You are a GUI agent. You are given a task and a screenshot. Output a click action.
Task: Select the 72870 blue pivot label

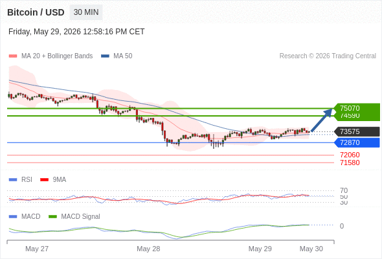click(357, 142)
